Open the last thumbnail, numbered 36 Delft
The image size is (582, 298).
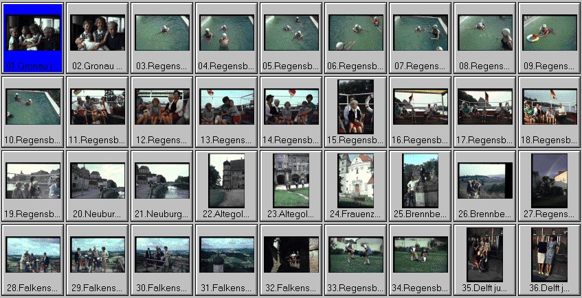pyautogui.click(x=549, y=255)
